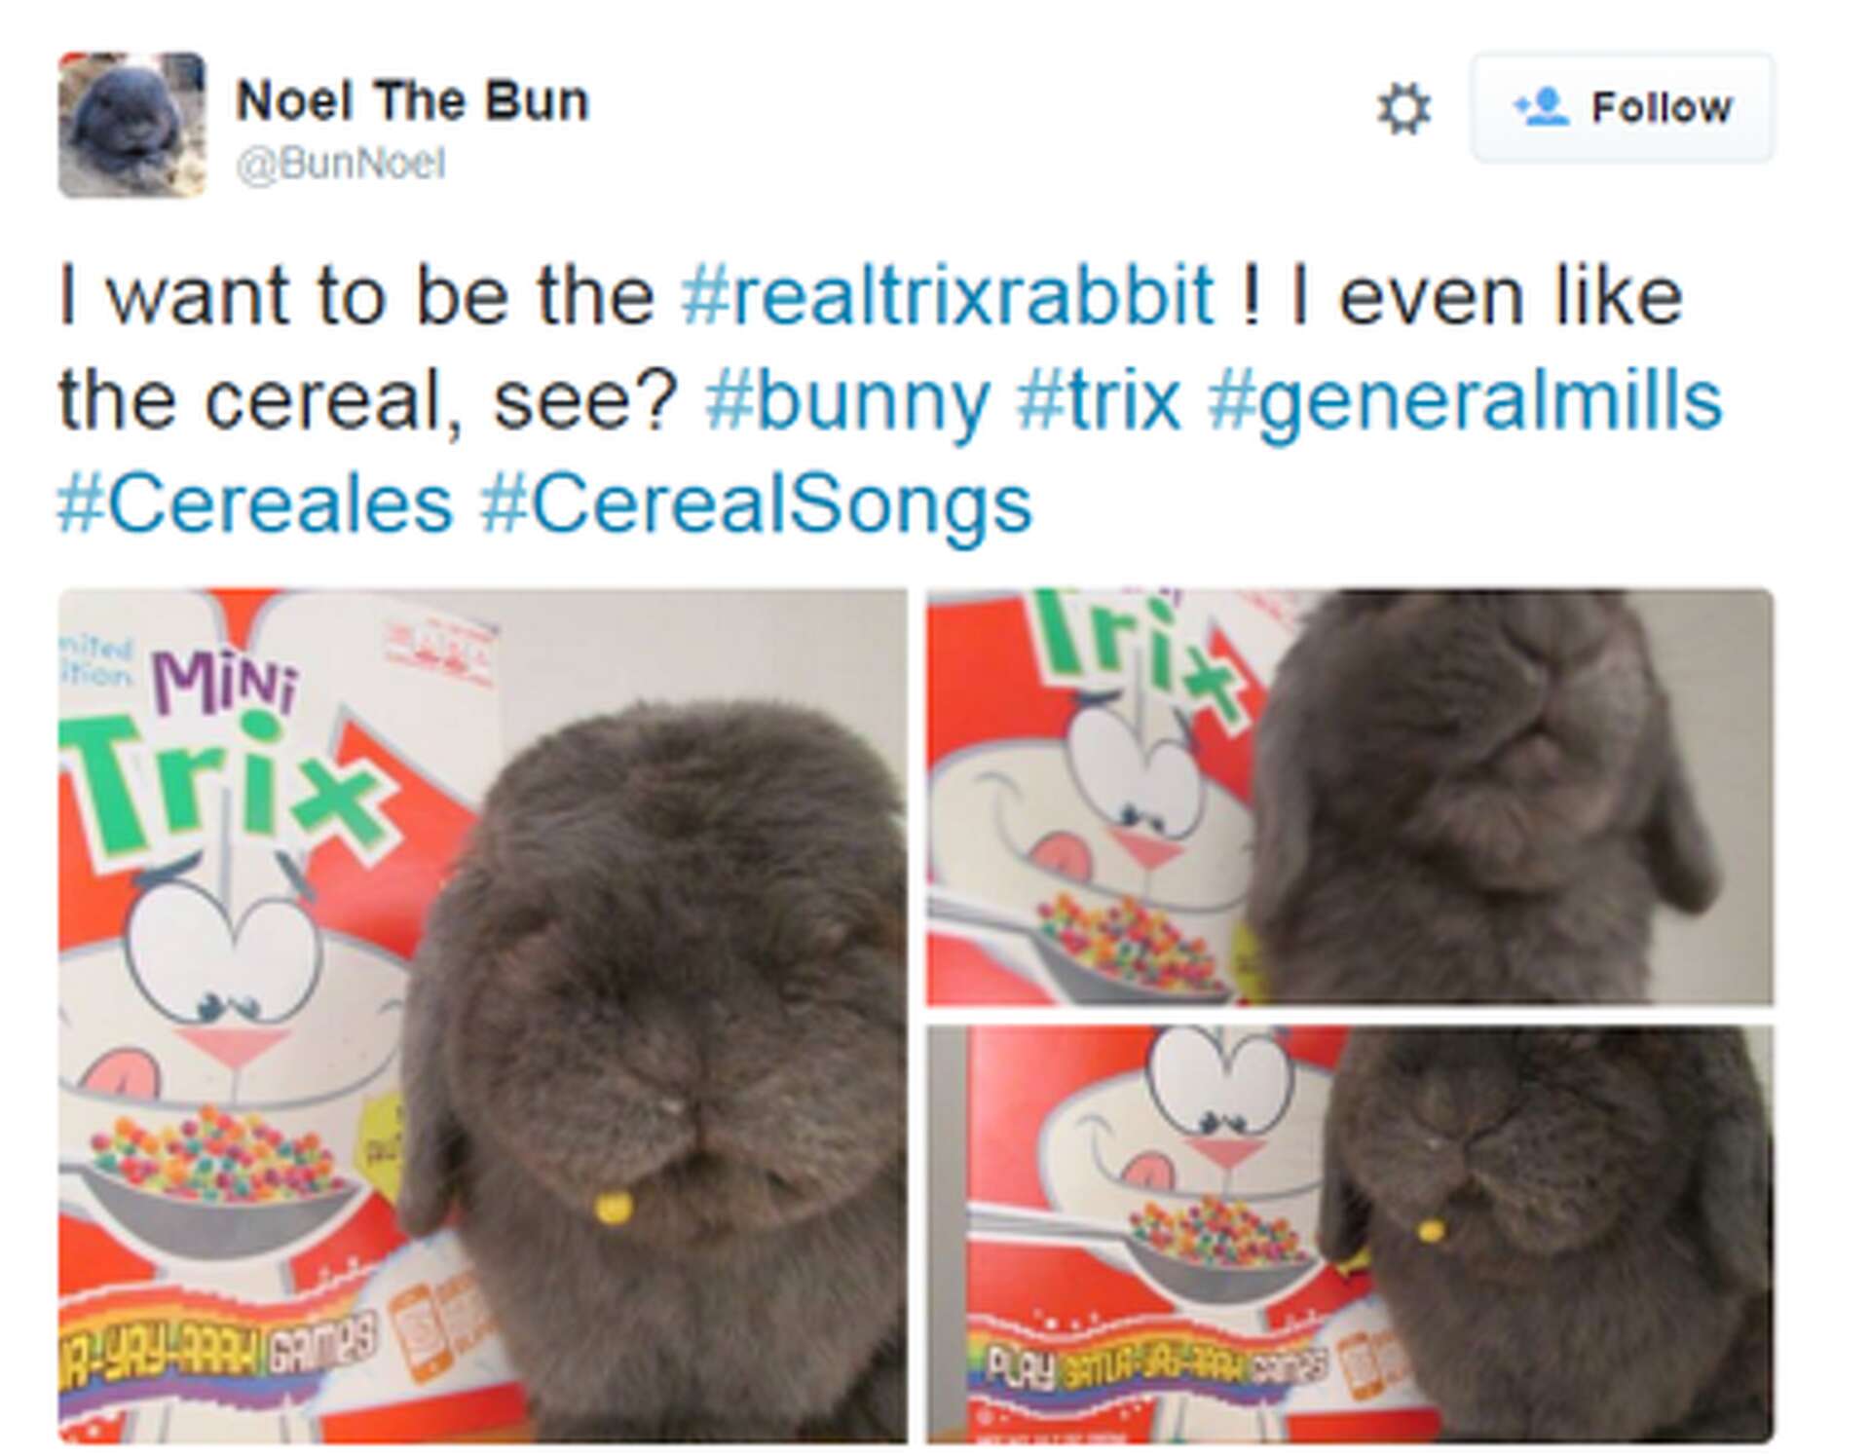Click the #bunny hashtag
Image resolution: width=1870 pixels, height=1454 pixels.
pos(847,399)
